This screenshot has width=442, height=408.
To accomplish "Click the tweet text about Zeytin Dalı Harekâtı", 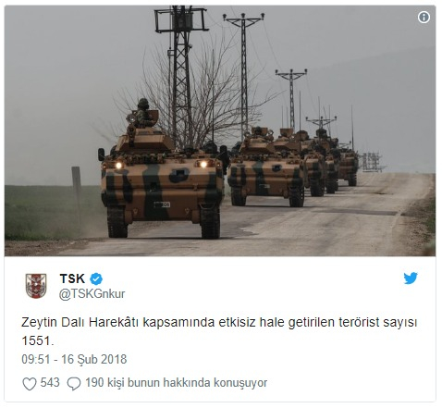I will 219,331.
